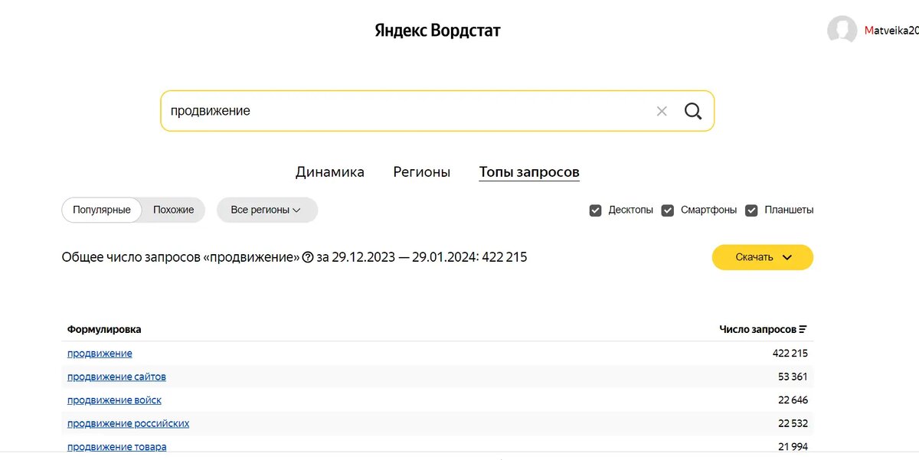Uncheck the Смартфоны checkbox
The height and width of the screenshot is (460, 919).
668,210
